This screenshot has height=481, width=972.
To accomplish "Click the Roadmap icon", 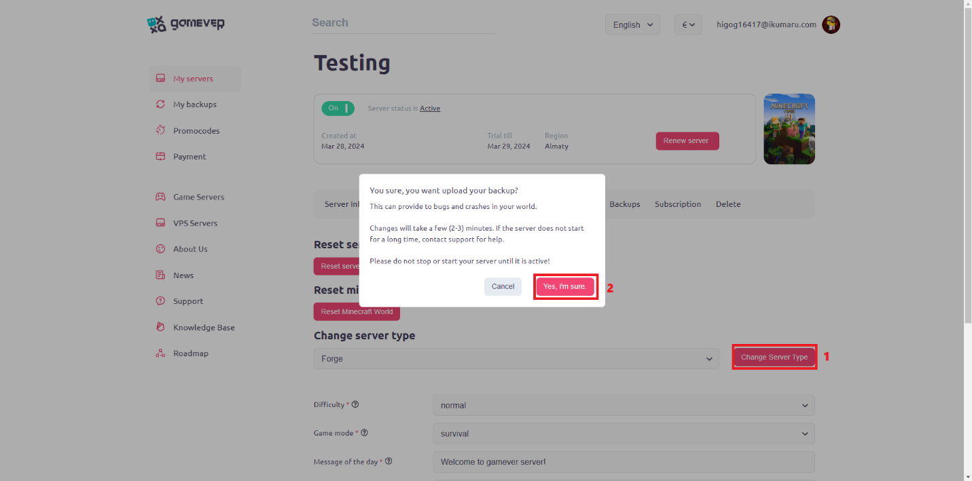I will pyautogui.click(x=160, y=353).
